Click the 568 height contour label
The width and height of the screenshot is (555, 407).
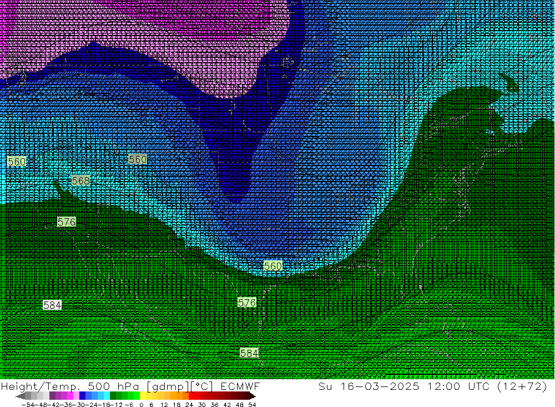[x=80, y=180]
